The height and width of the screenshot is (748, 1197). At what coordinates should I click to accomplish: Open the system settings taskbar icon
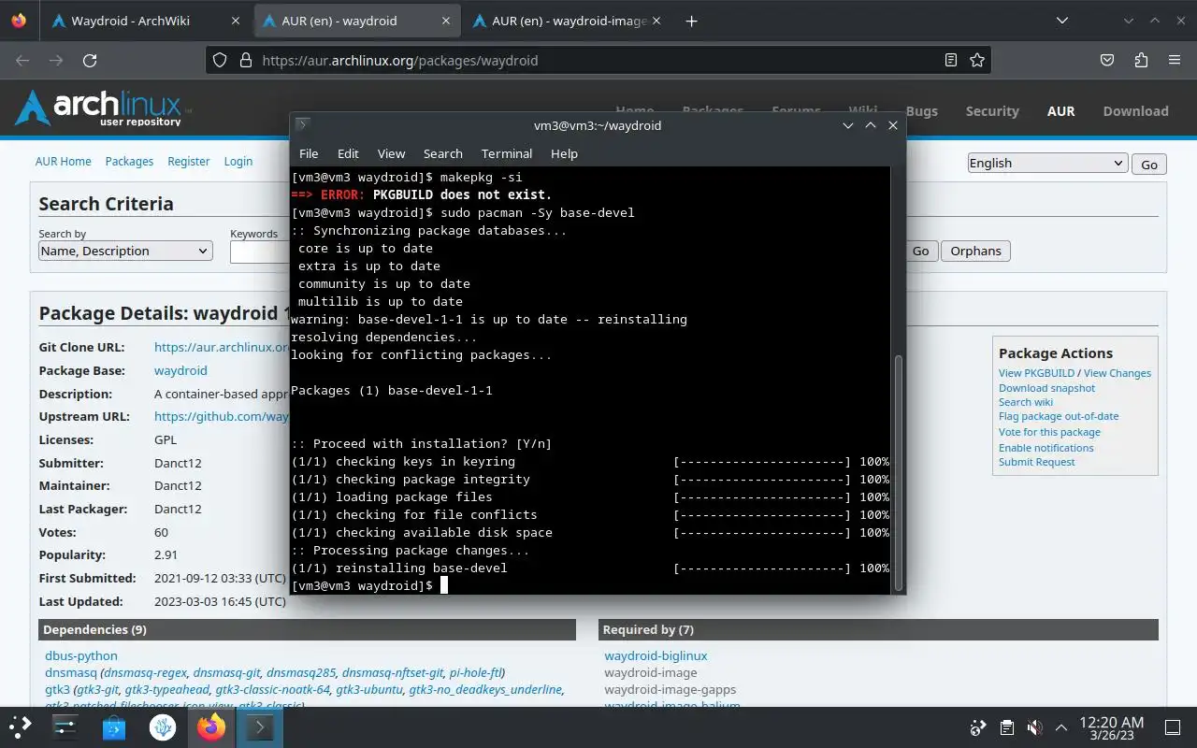[65, 726]
